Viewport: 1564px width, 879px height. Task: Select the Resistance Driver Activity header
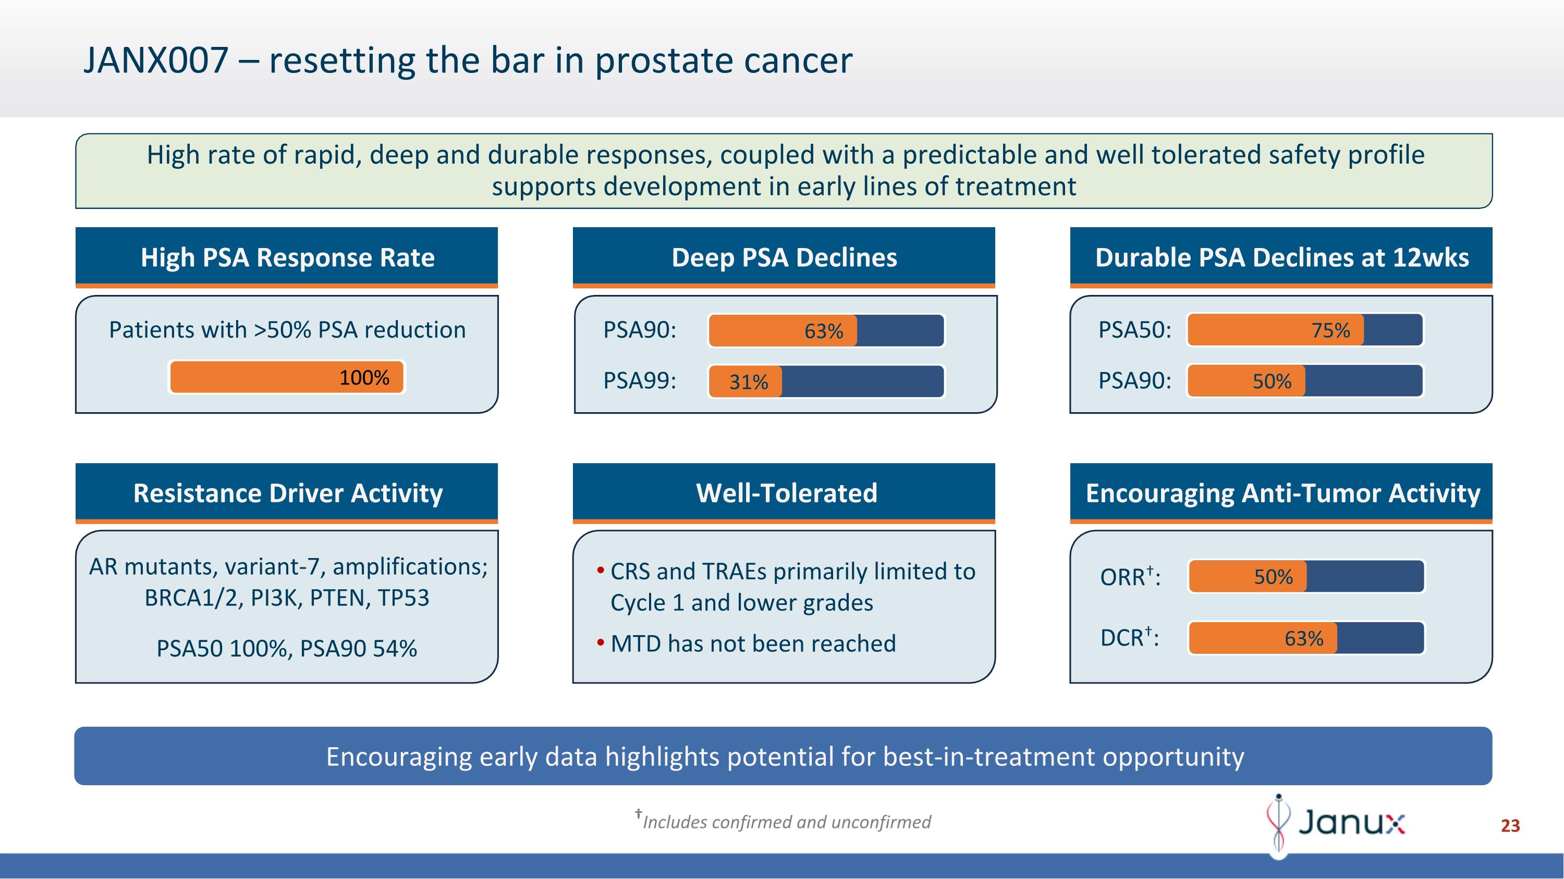tap(287, 492)
